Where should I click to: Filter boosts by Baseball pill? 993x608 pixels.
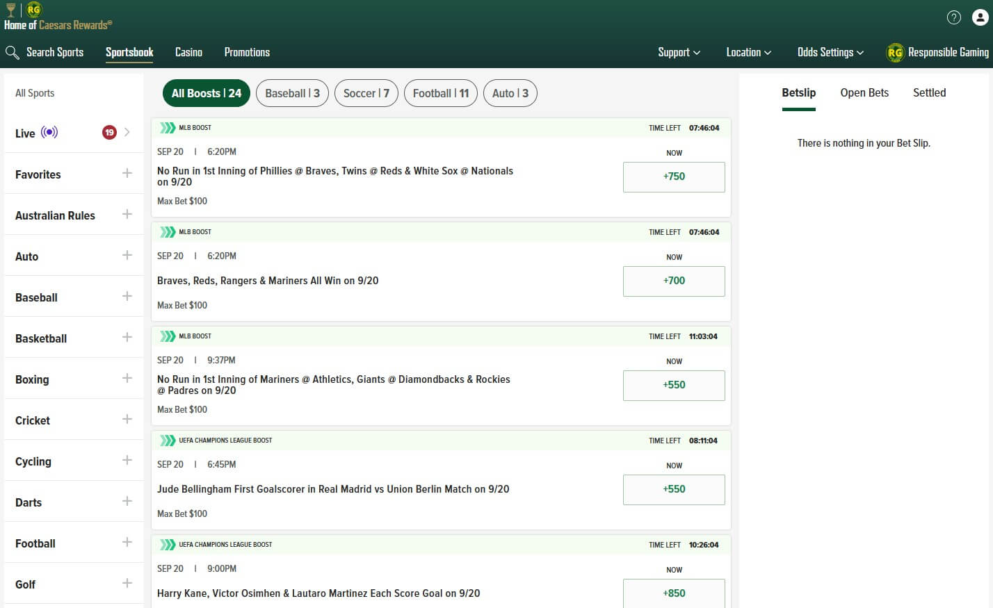pyautogui.click(x=293, y=93)
